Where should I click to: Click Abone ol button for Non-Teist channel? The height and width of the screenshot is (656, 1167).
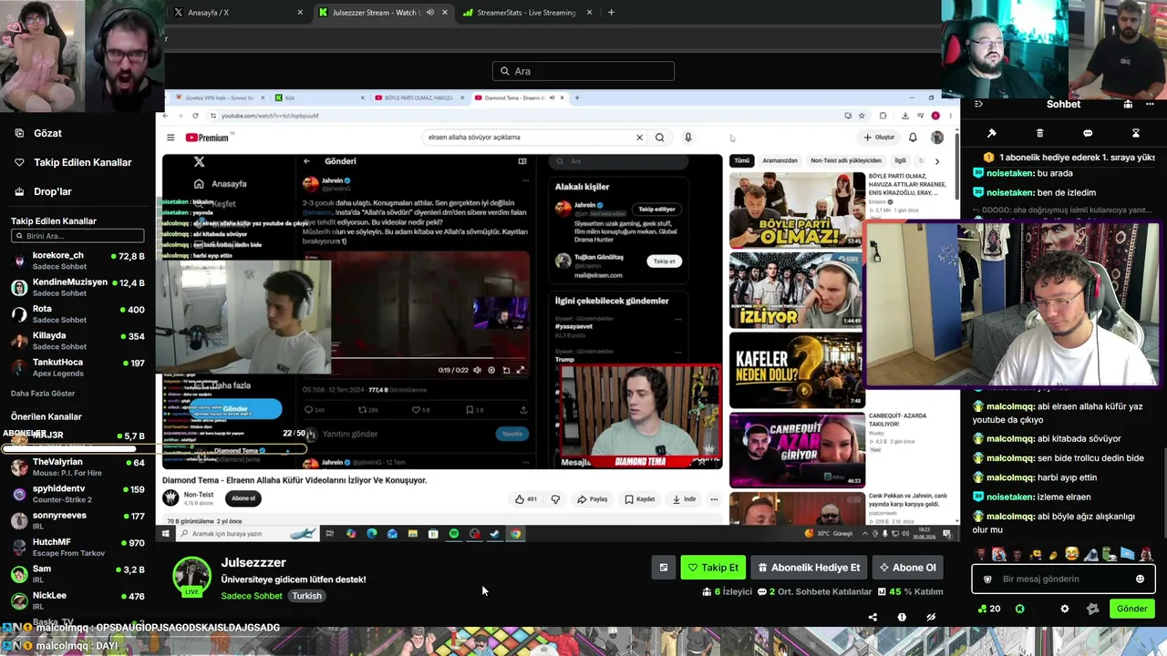click(243, 498)
